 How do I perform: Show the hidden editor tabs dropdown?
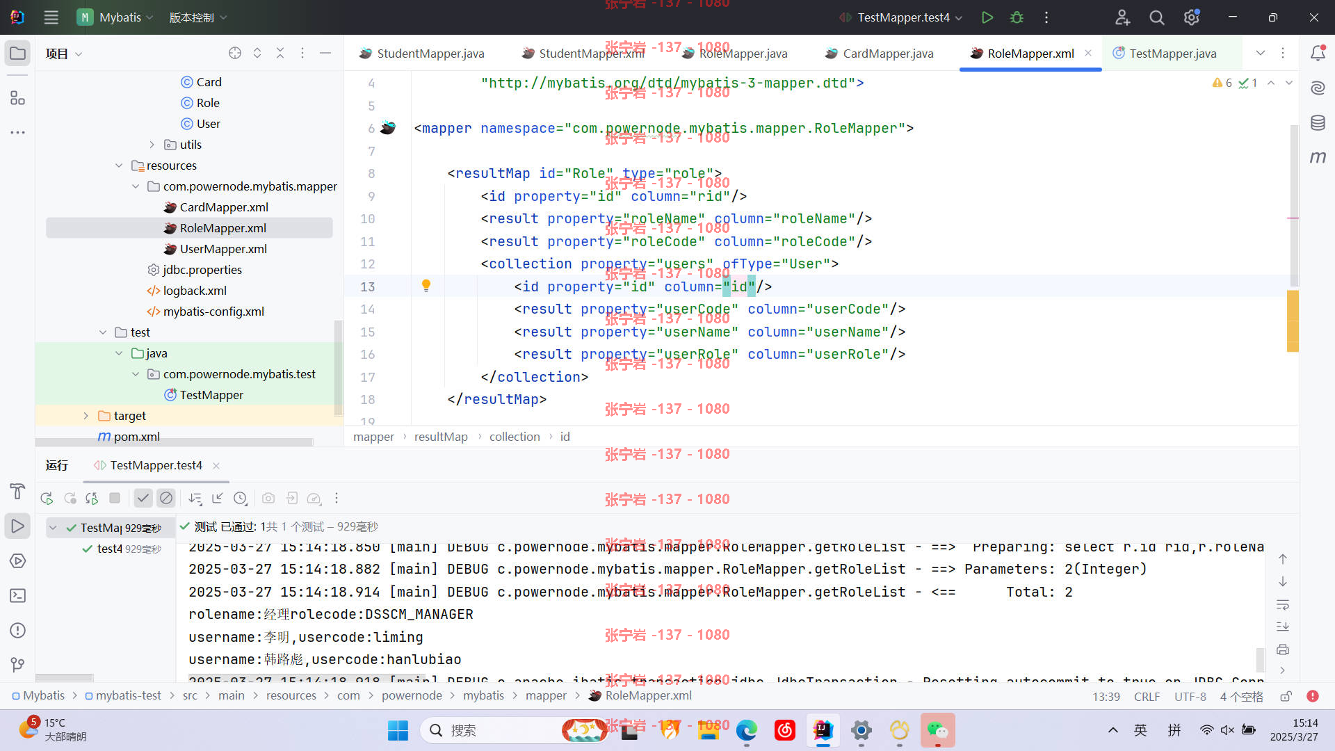1261,54
